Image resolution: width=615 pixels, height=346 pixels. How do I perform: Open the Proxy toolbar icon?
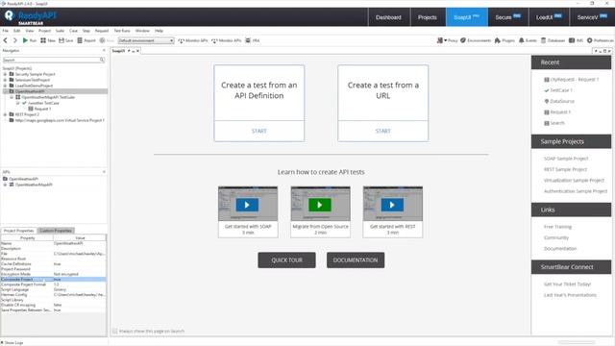pyautogui.click(x=440, y=40)
